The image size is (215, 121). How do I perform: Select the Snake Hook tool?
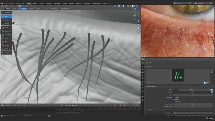[x=6, y=31]
